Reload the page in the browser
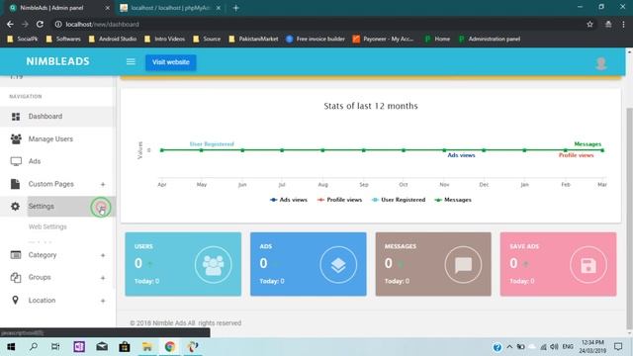The image size is (633, 356). click(40, 24)
